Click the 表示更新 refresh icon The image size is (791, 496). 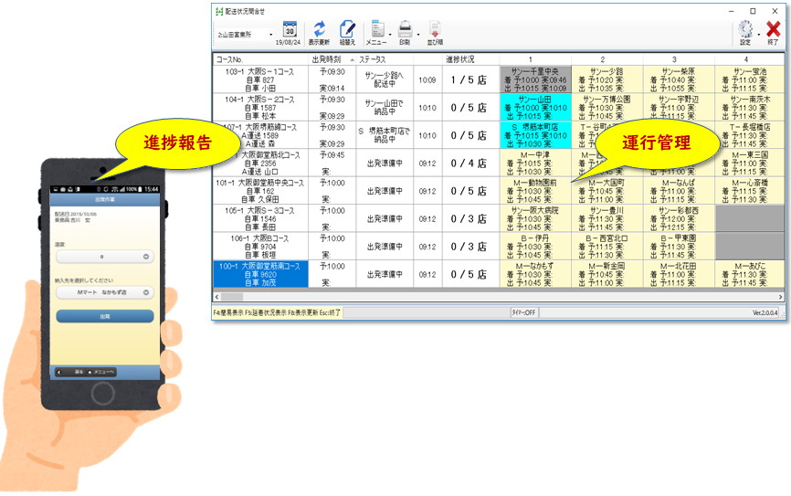click(319, 30)
